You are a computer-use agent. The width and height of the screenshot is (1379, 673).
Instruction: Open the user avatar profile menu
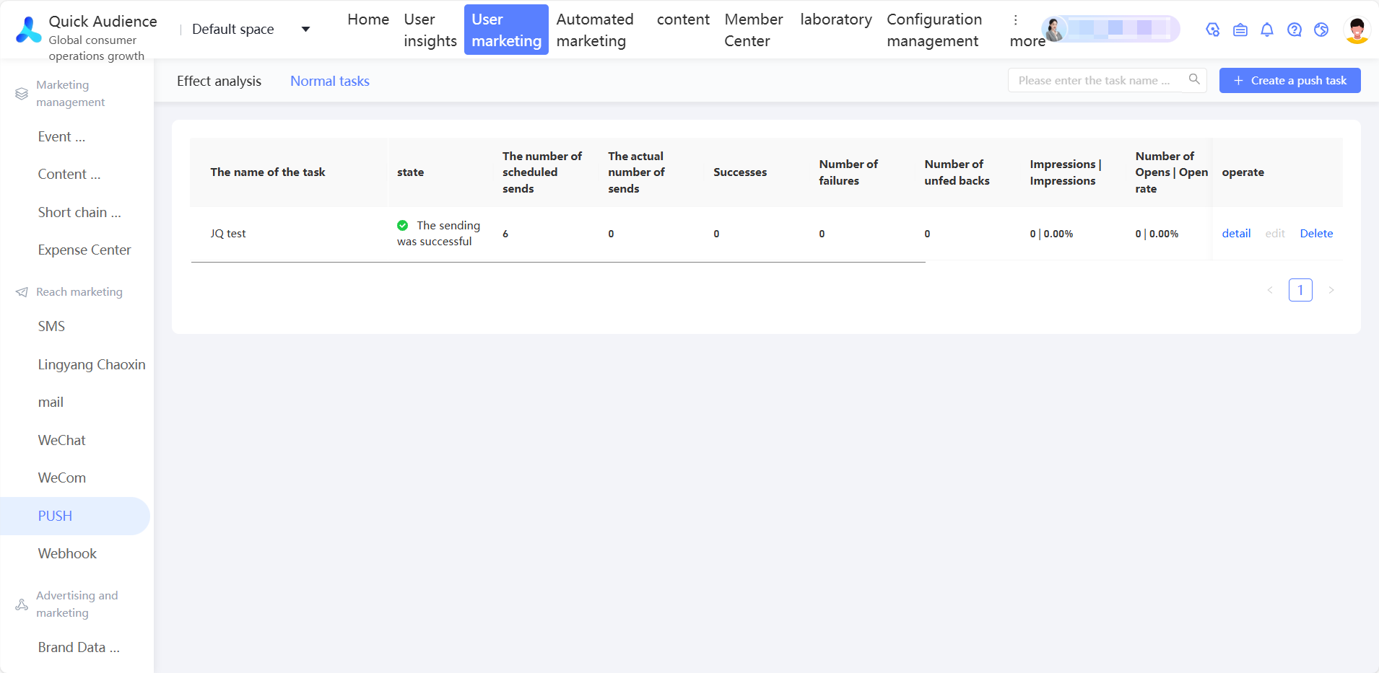(x=1357, y=30)
